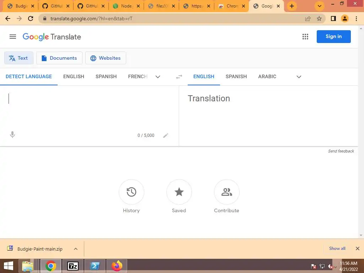Switch to the Budgie browser tab
Viewport: 364px width, 273px height.
point(21,6)
